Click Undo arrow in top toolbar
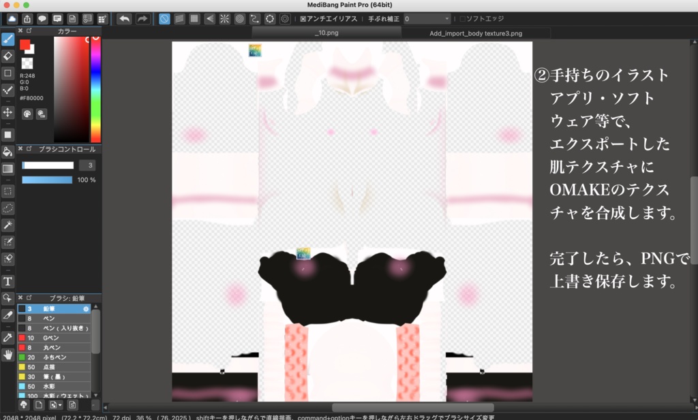Viewport: 698px width, 420px height. 125,18
